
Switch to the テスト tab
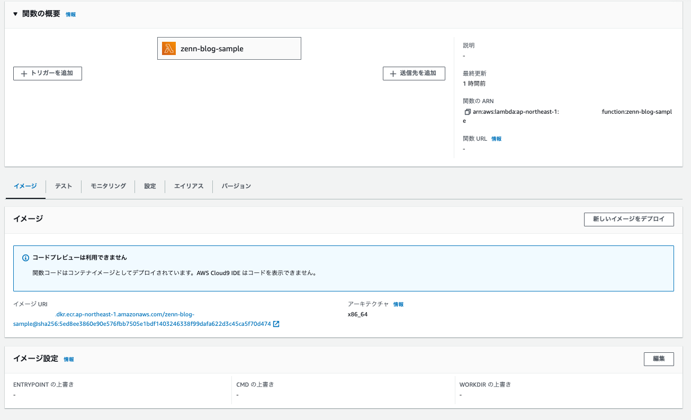64,186
